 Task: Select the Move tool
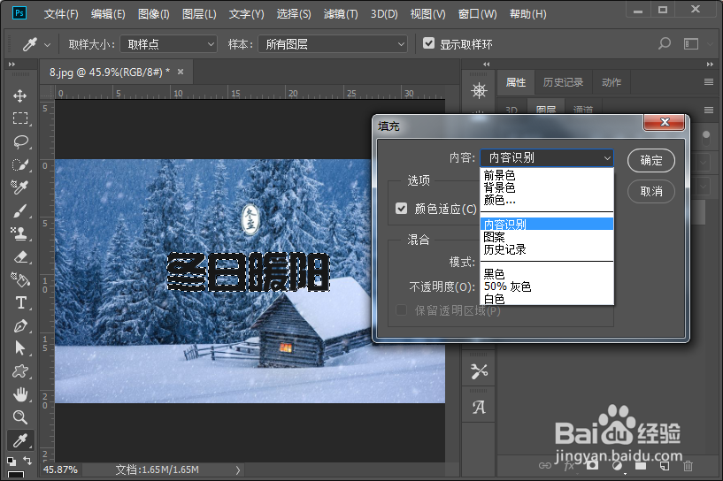pos(19,95)
